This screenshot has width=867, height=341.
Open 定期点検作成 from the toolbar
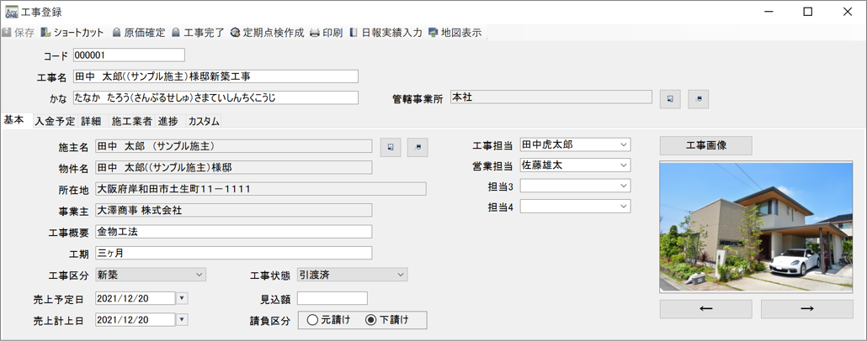pyautogui.click(x=235, y=33)
